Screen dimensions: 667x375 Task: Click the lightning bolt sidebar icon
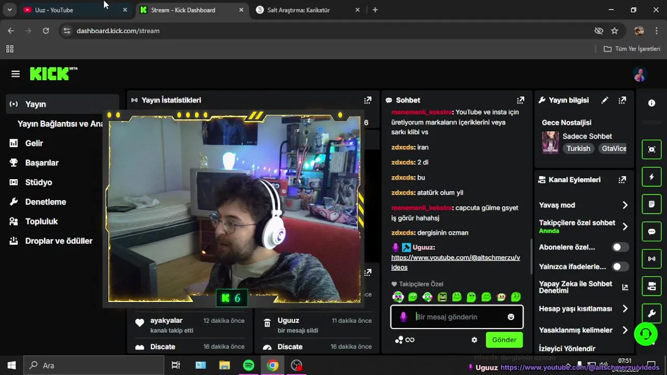click(651, 177)
